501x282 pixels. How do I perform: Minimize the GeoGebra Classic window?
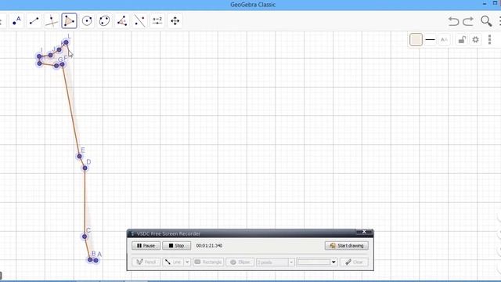[x=485, y=3]
